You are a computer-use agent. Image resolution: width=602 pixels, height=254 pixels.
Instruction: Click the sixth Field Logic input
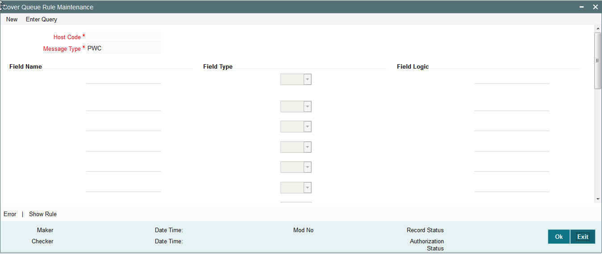(x=512, y=187)
